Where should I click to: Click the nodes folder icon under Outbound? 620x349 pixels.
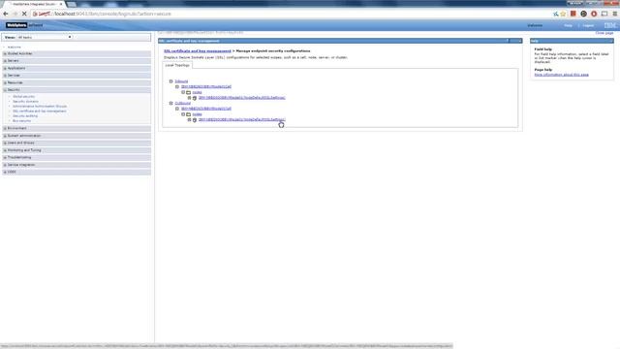(189, 114)
